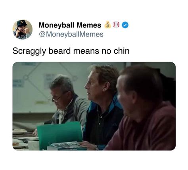Viewport: 188px width, 170px height.
Task: Click the man in maroon sweater
Action: click(143, 110)
